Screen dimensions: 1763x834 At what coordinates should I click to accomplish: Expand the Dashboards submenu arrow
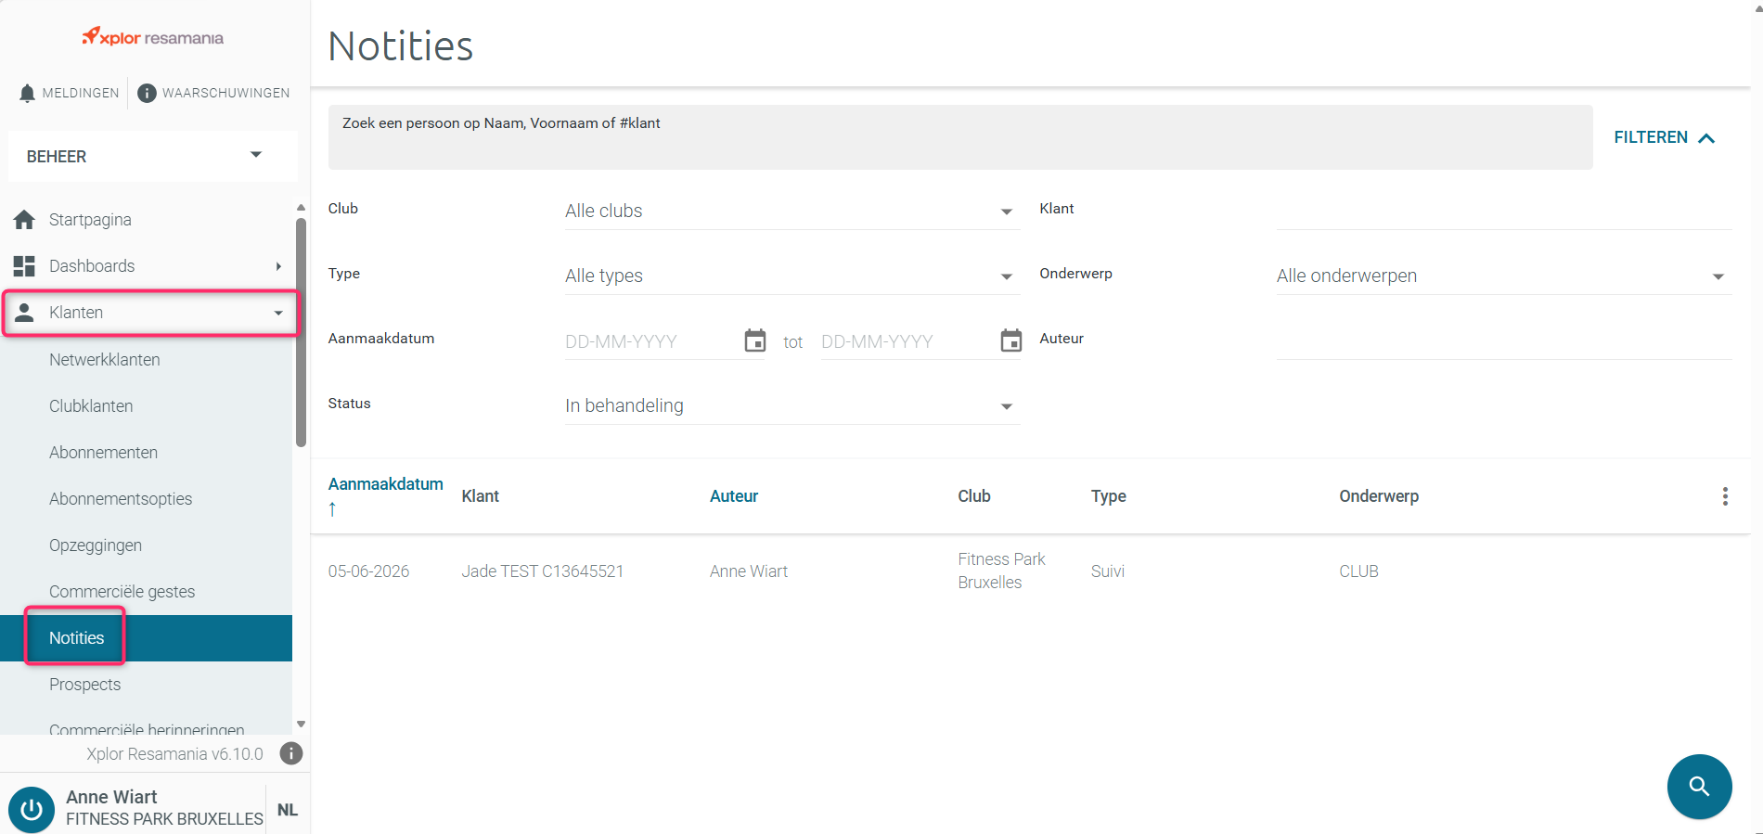[x=278, y=266]
